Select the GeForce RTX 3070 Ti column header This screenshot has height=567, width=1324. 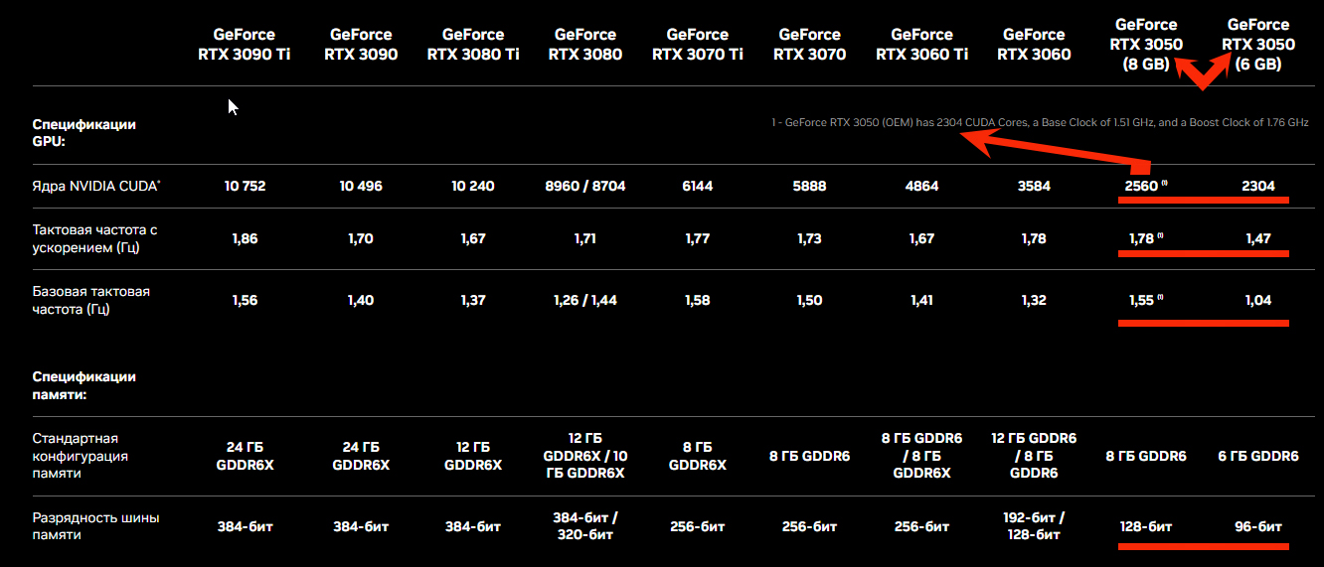[698, 45]
